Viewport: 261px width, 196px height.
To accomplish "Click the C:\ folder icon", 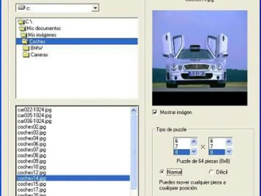I will 21,22.
